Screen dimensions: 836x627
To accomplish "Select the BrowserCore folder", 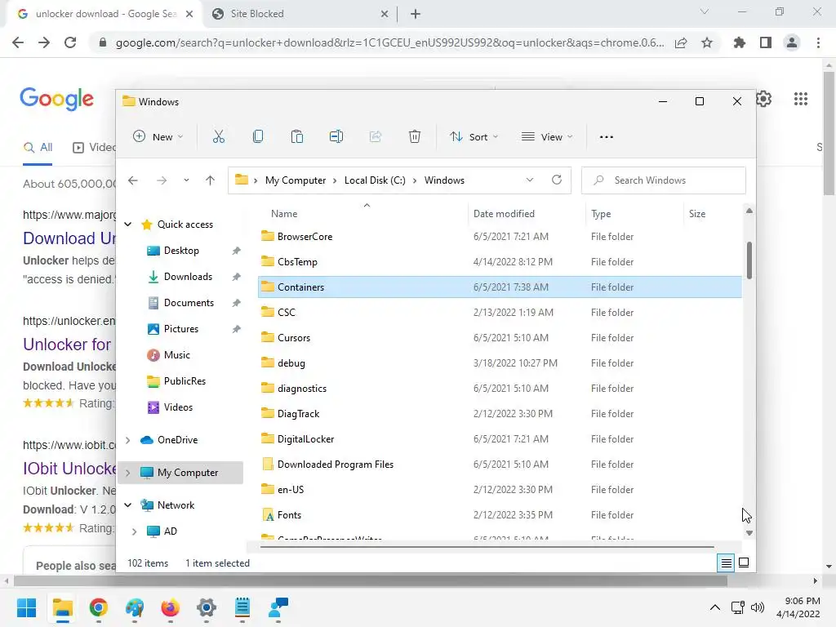I will click(500, 237).
